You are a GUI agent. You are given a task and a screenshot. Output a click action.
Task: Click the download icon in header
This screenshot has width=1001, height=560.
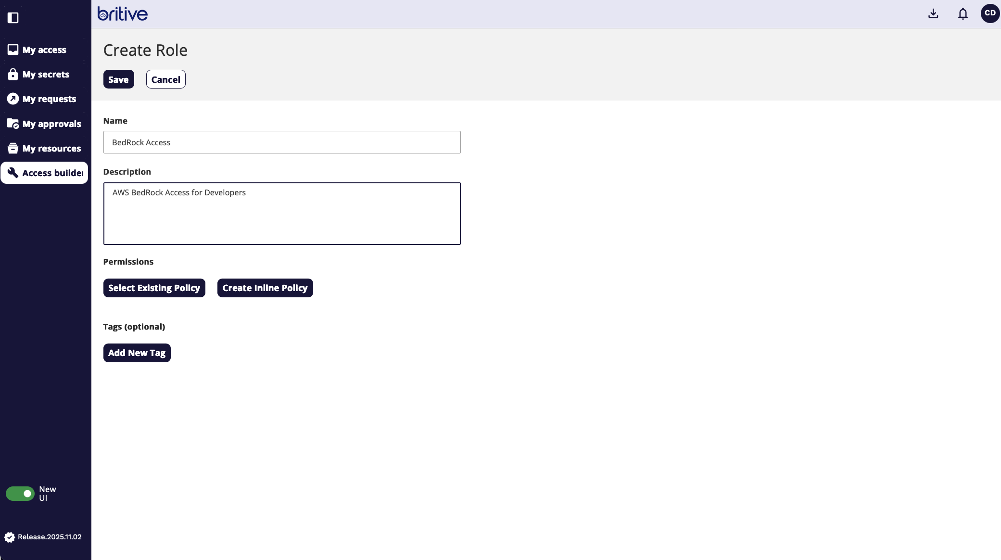pyautogui.click(x=933, y=13)
